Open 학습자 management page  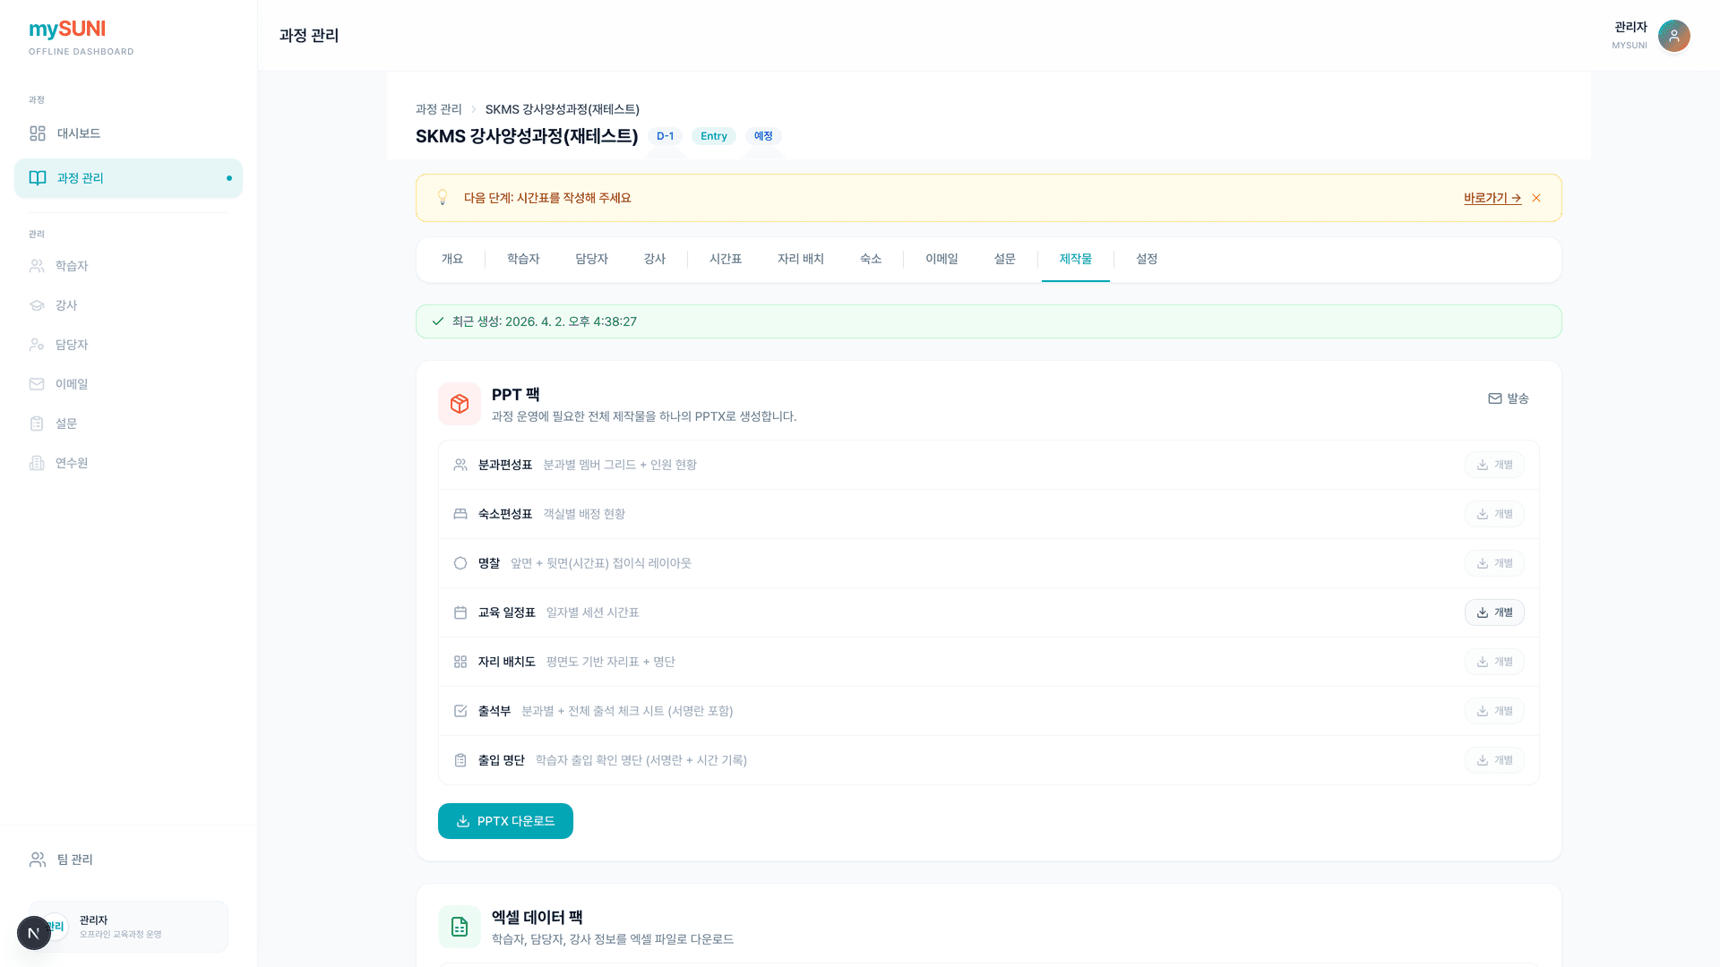(x=128, y=266)
